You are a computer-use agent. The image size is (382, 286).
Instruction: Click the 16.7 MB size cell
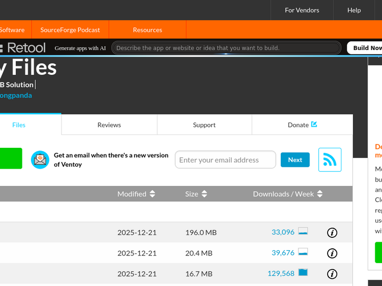coord(199,274)
